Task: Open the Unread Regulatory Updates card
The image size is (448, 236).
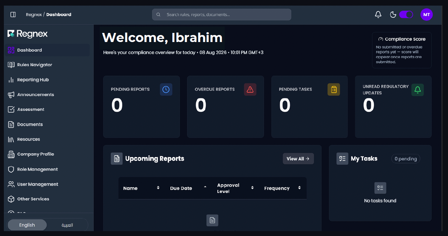Action: point(393,107)
